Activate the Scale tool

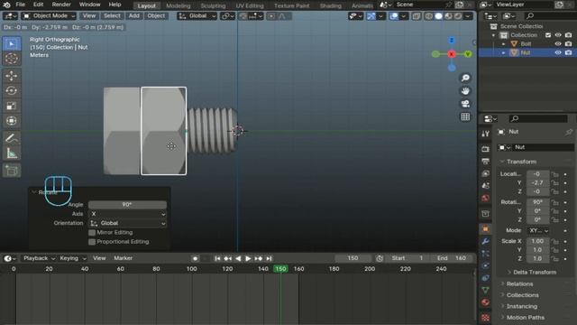tap(12, 106)
